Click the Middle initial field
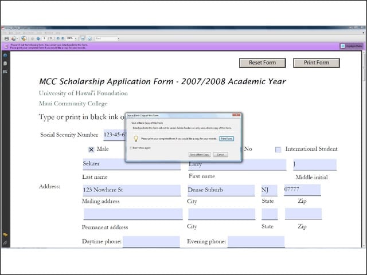 (315, 164)
